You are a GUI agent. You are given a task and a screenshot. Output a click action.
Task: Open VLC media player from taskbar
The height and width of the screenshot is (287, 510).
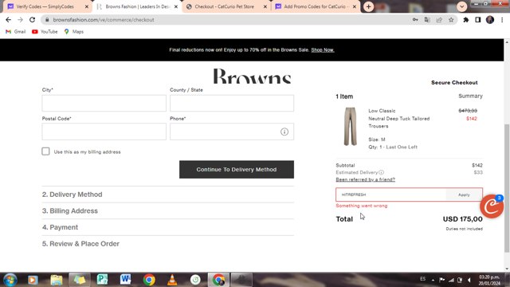pyautogui.click(x=172, y=280)
